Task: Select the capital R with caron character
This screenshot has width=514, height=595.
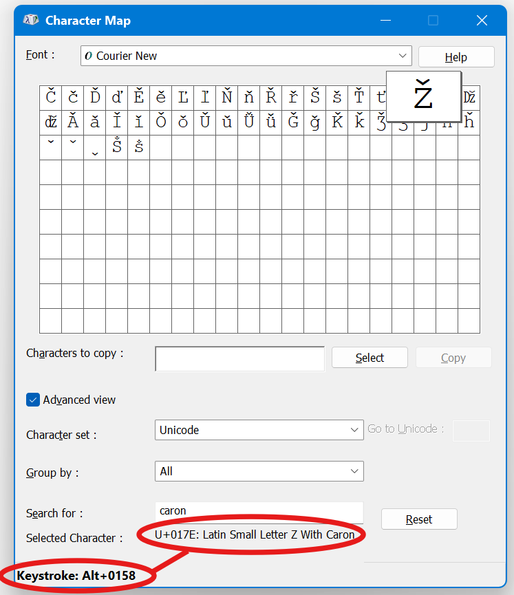Action: pos(271,98)
